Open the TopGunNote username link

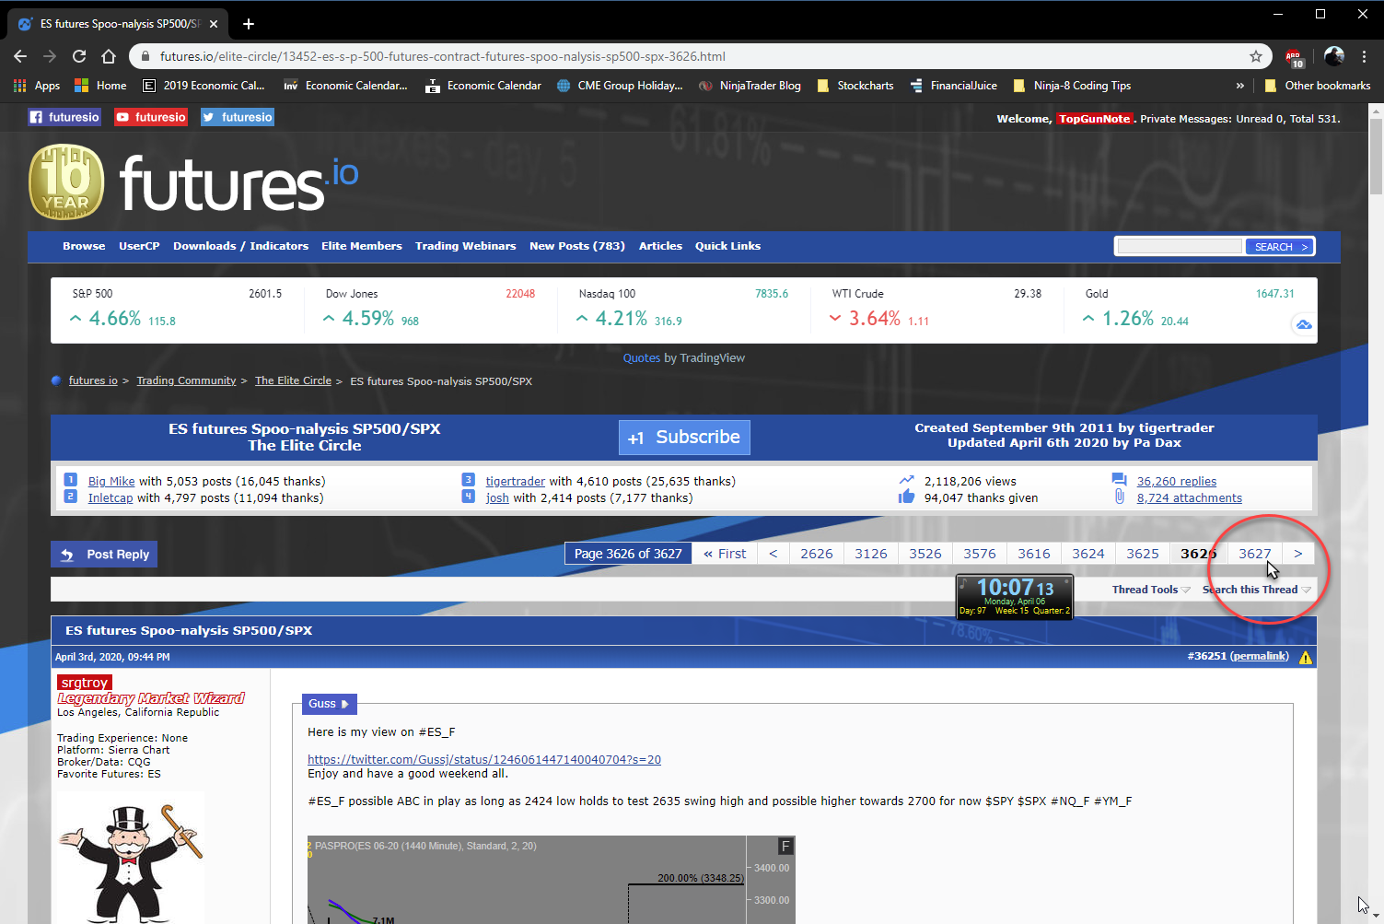tap(1094, 119)
